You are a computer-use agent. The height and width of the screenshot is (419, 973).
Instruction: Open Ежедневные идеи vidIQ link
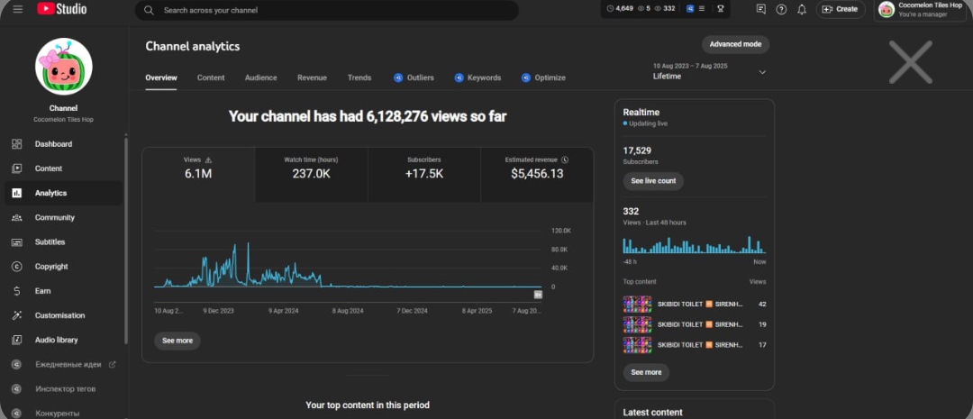point(64,364)
